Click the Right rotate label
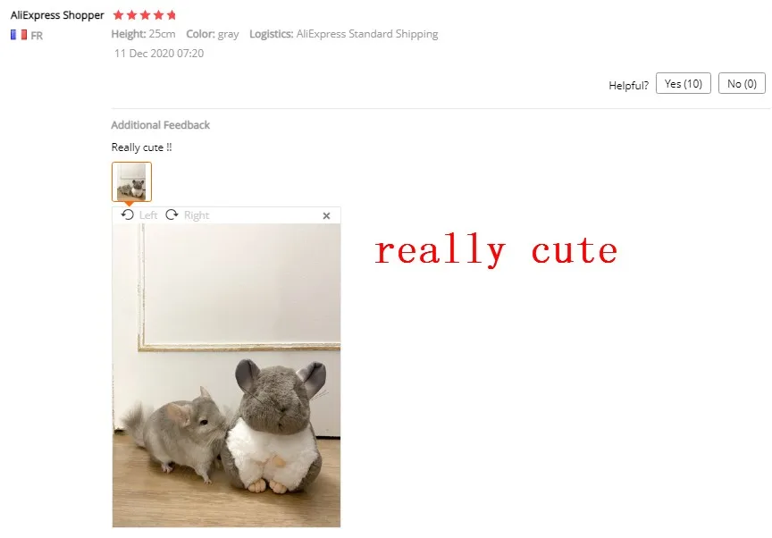The height and width of the screenshot is (538, 772). pyautogui.click(x=197, y=215)
